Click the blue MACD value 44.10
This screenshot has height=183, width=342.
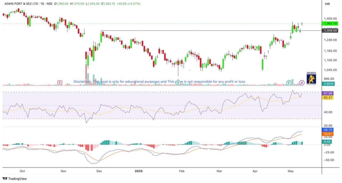point(328,130)
